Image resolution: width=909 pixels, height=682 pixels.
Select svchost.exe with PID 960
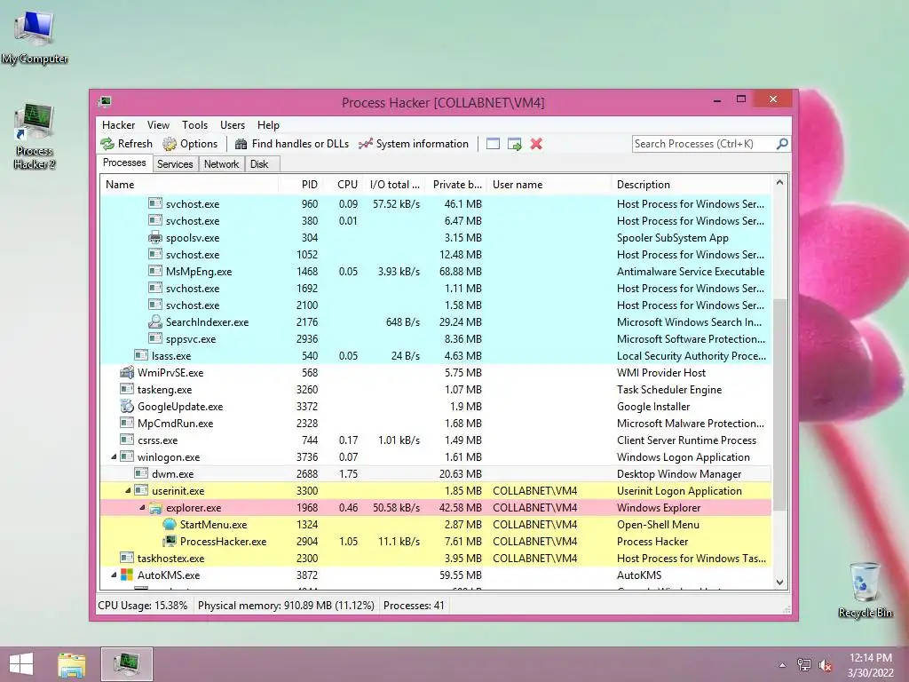pos(436,203)
